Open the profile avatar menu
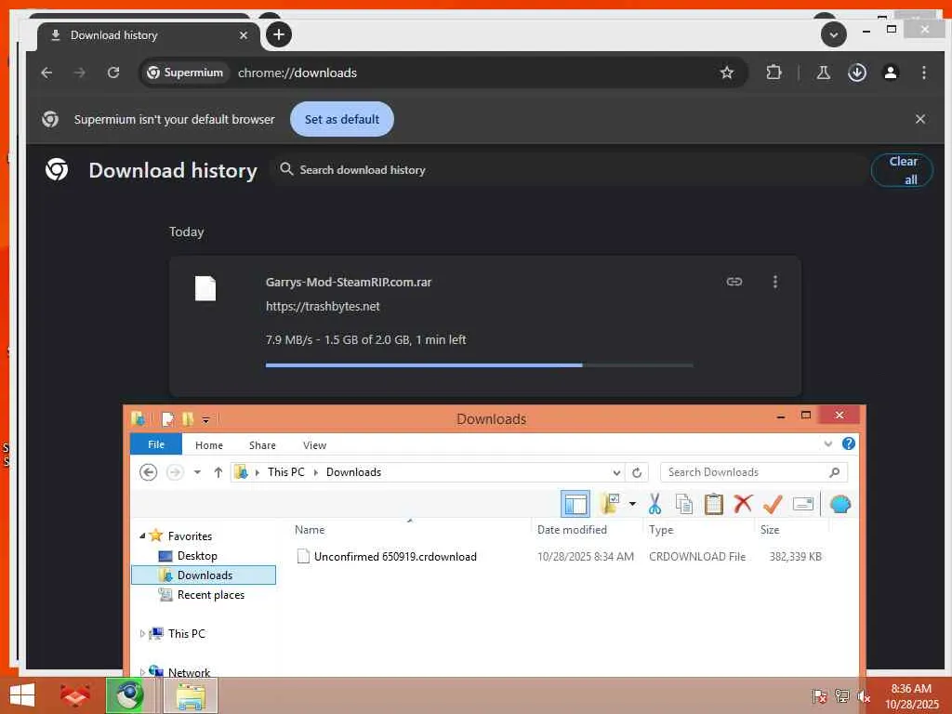 [890, 73]
